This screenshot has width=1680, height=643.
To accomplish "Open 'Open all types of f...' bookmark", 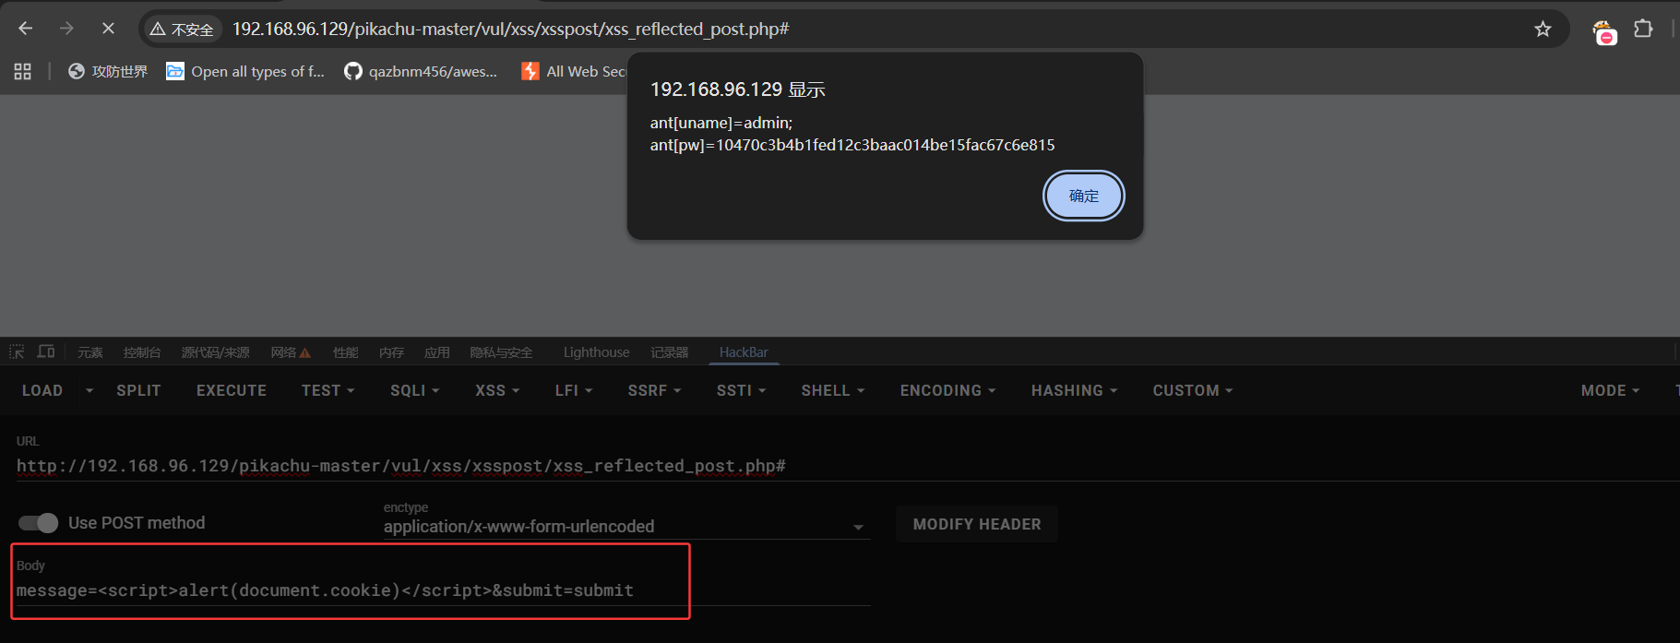I will [x=245, y=71].
